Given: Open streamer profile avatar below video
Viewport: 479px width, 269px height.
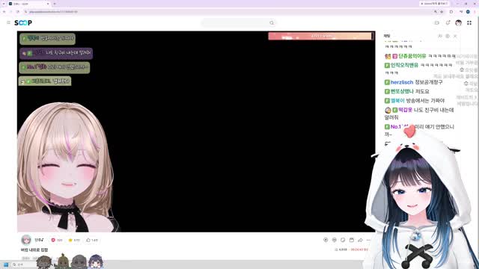Looking at the screenshot, I should 26,240.
